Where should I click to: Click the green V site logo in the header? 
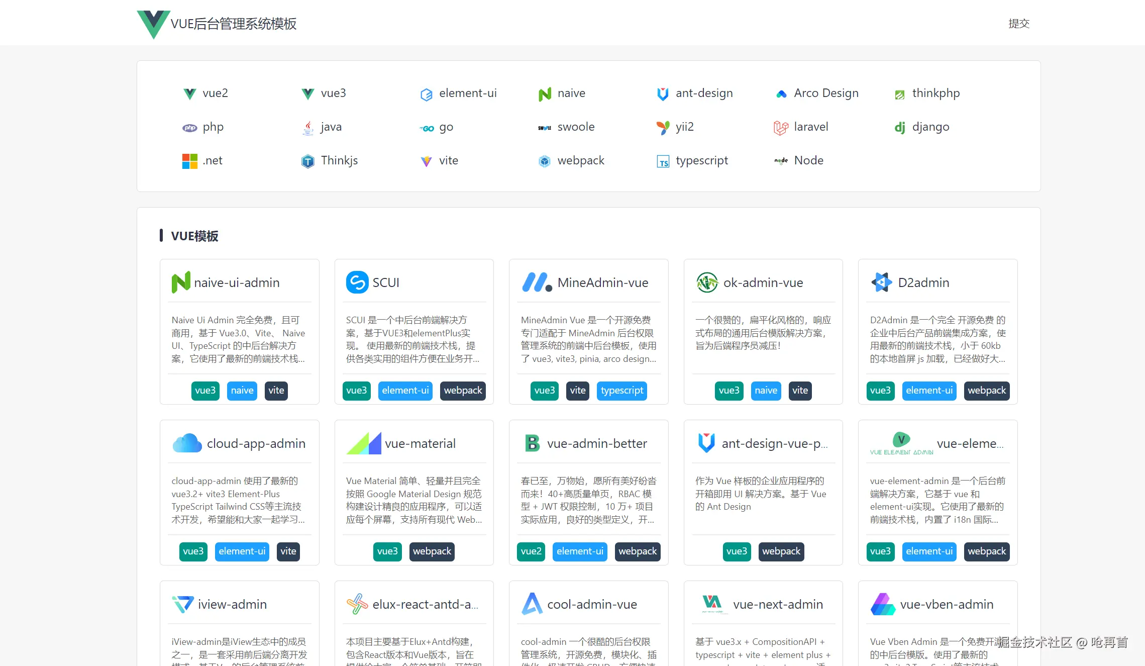click(153, 24)
